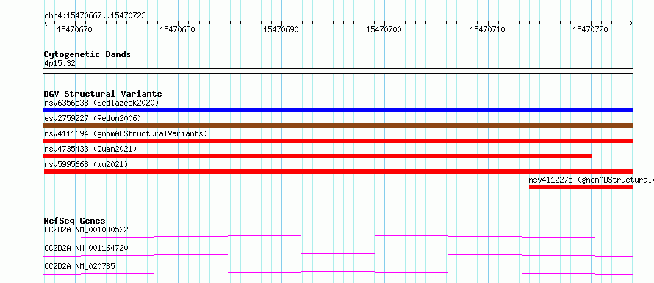Screen dimensions: 654x283
Task: Click gene label CC2D2A|NM_020785
Action: [x=79, y=266]
